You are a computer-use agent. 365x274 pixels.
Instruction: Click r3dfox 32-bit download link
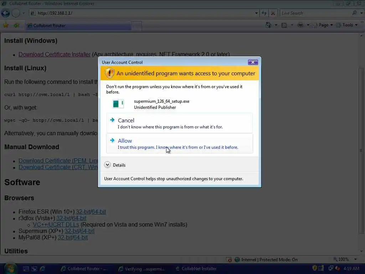(x=63, y=218)
